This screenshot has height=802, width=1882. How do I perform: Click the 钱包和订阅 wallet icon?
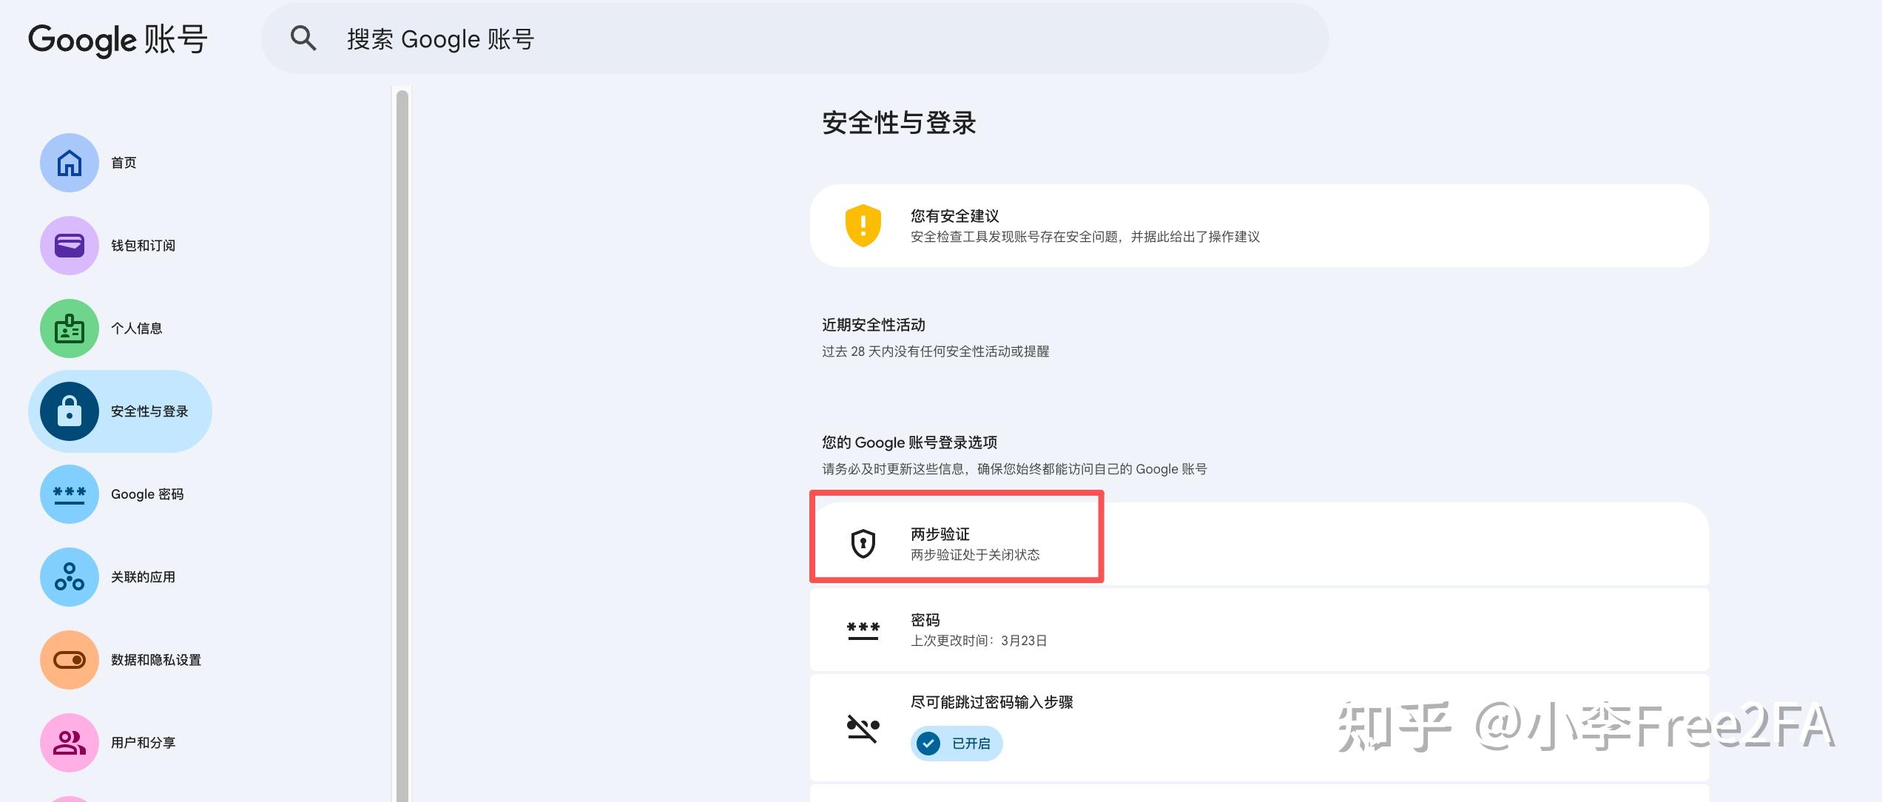pos(70,246)
